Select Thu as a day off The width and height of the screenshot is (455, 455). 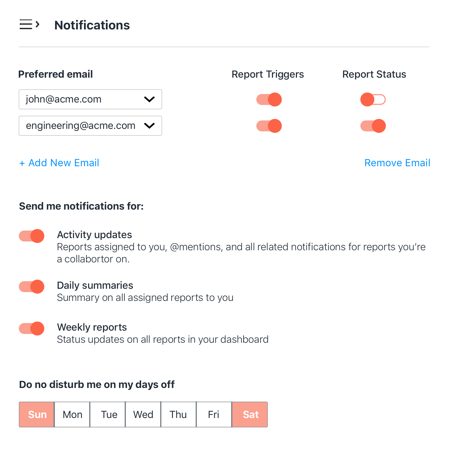tap(179, 414)
